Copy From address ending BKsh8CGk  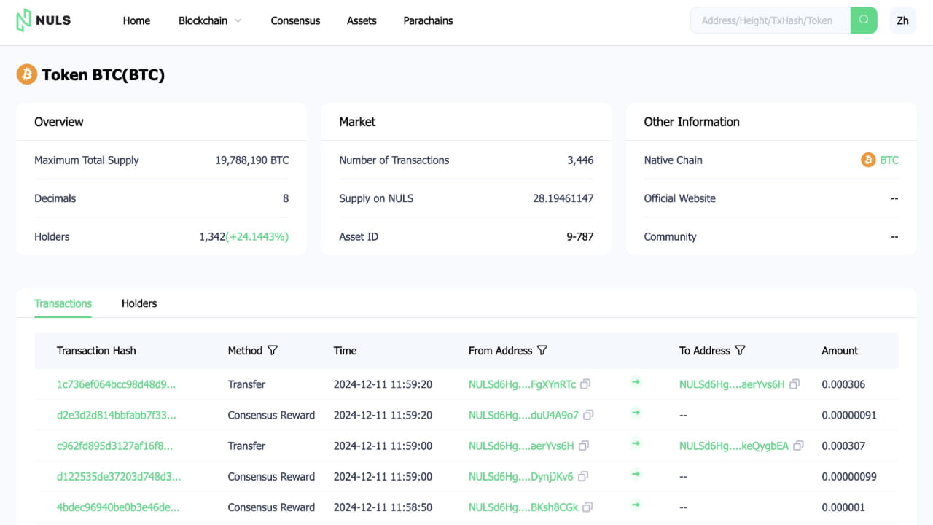[587, 507]
